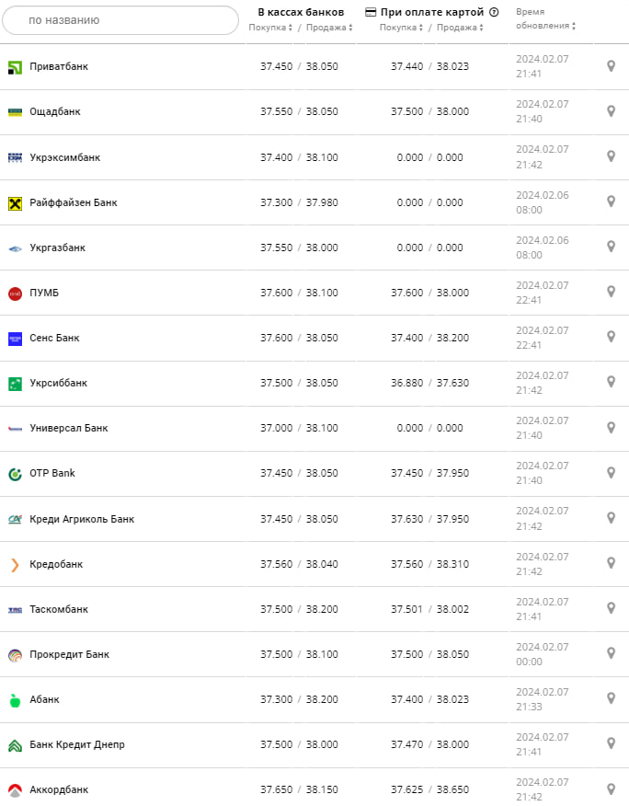Click the bank name search field
Image resolution: width=629 pixels, height=806 pixels.
pos(120,20)
